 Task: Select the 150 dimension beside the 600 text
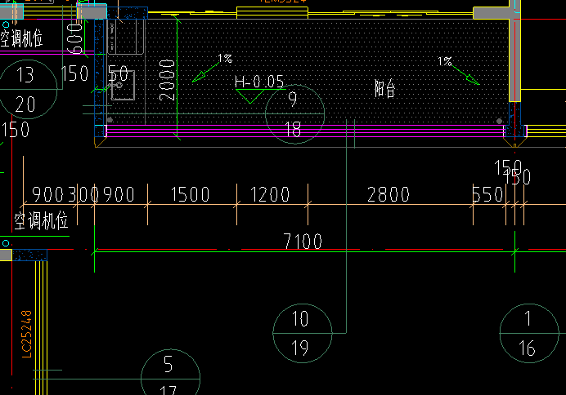[x=74, y=73]
